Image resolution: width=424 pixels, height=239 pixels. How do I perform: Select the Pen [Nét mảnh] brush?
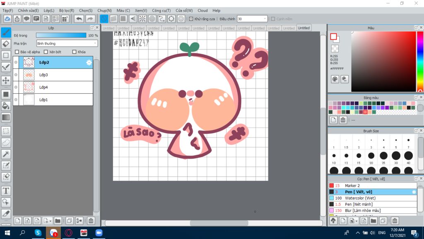373,204
